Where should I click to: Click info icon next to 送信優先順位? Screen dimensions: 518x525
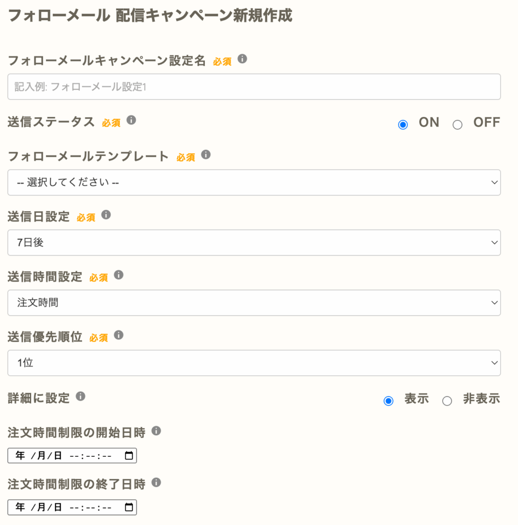(x=118, y=335)
